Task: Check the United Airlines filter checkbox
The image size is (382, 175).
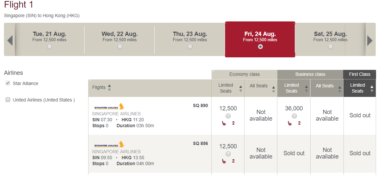Action: tap(8, 100)
